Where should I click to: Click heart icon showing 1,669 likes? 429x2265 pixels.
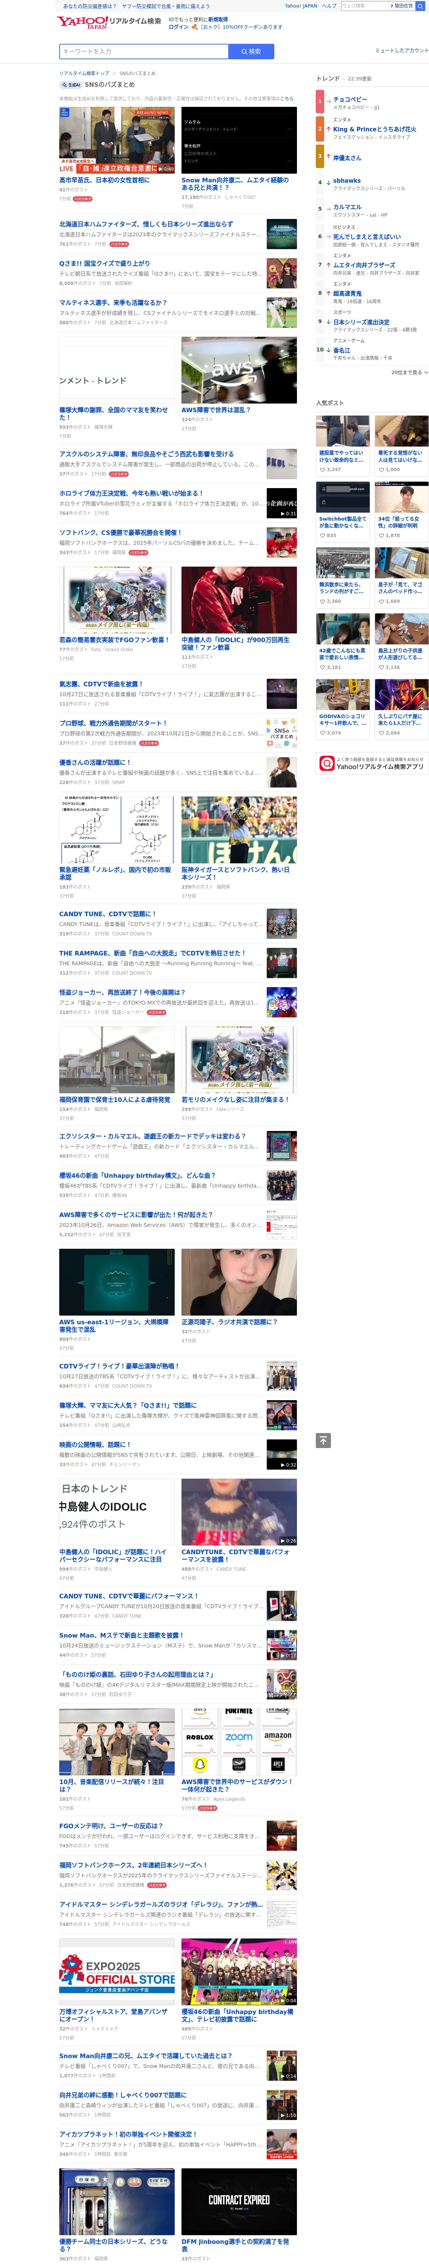(x=381, y=601)
